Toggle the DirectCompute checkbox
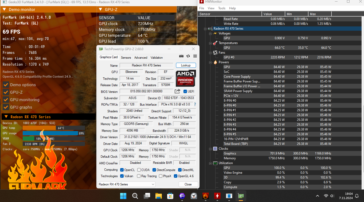This screenshot has width=364, height=202. coord(154,170)
